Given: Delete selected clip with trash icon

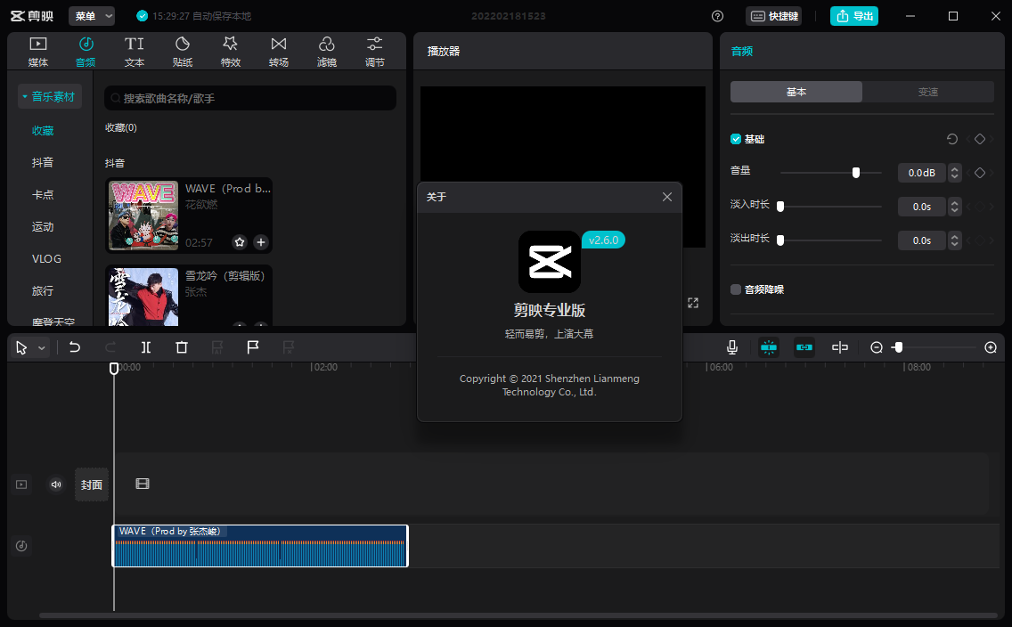Looking at the screenshot, I should 182,347.
